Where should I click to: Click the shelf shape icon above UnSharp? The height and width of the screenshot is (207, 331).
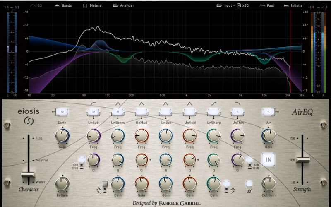[213, 103]
